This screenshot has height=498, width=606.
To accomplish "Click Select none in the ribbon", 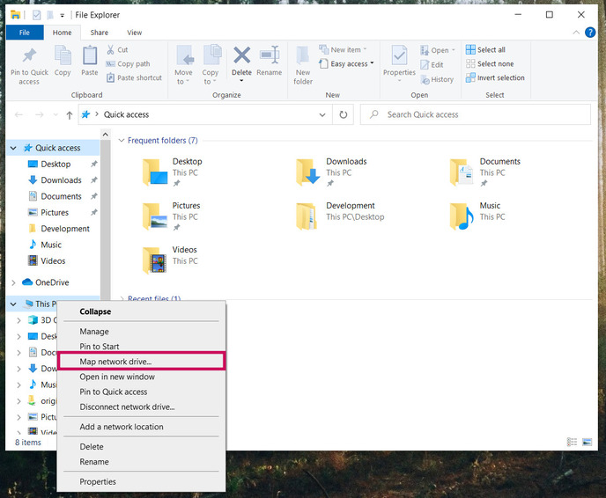I will (490, 63).
